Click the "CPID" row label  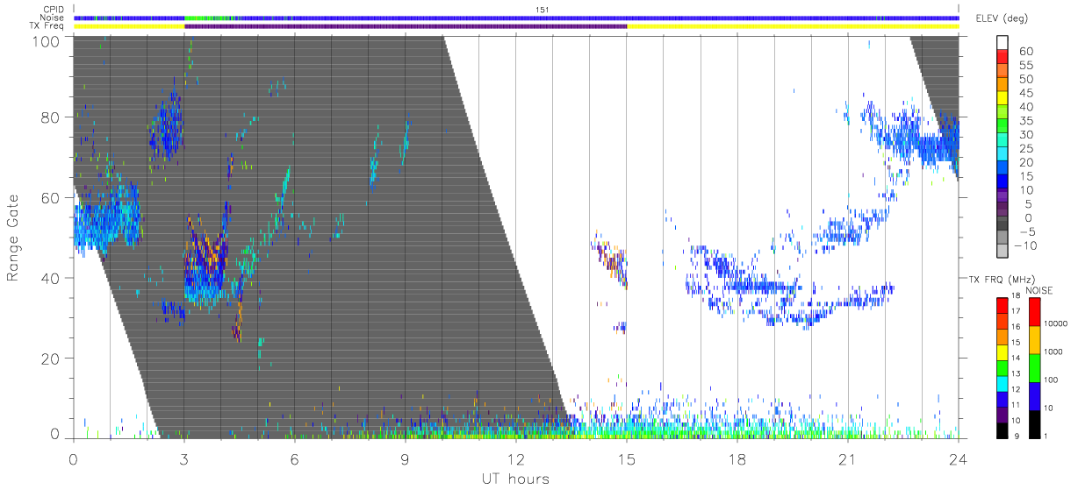click(x=52, y=9)
